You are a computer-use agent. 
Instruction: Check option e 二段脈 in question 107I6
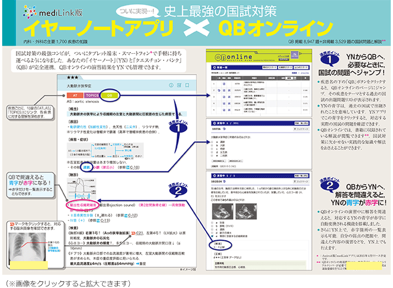tap(212, 156)
